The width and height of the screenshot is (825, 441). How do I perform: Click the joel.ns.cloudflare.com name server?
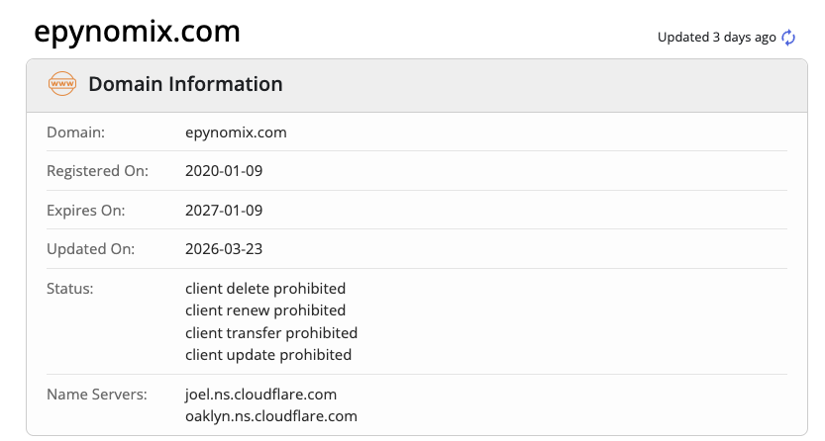(267, 395)
